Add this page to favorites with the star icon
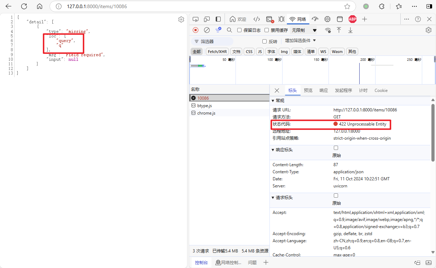The height and width of the screenshot is (268, 436). click(347, 6)
